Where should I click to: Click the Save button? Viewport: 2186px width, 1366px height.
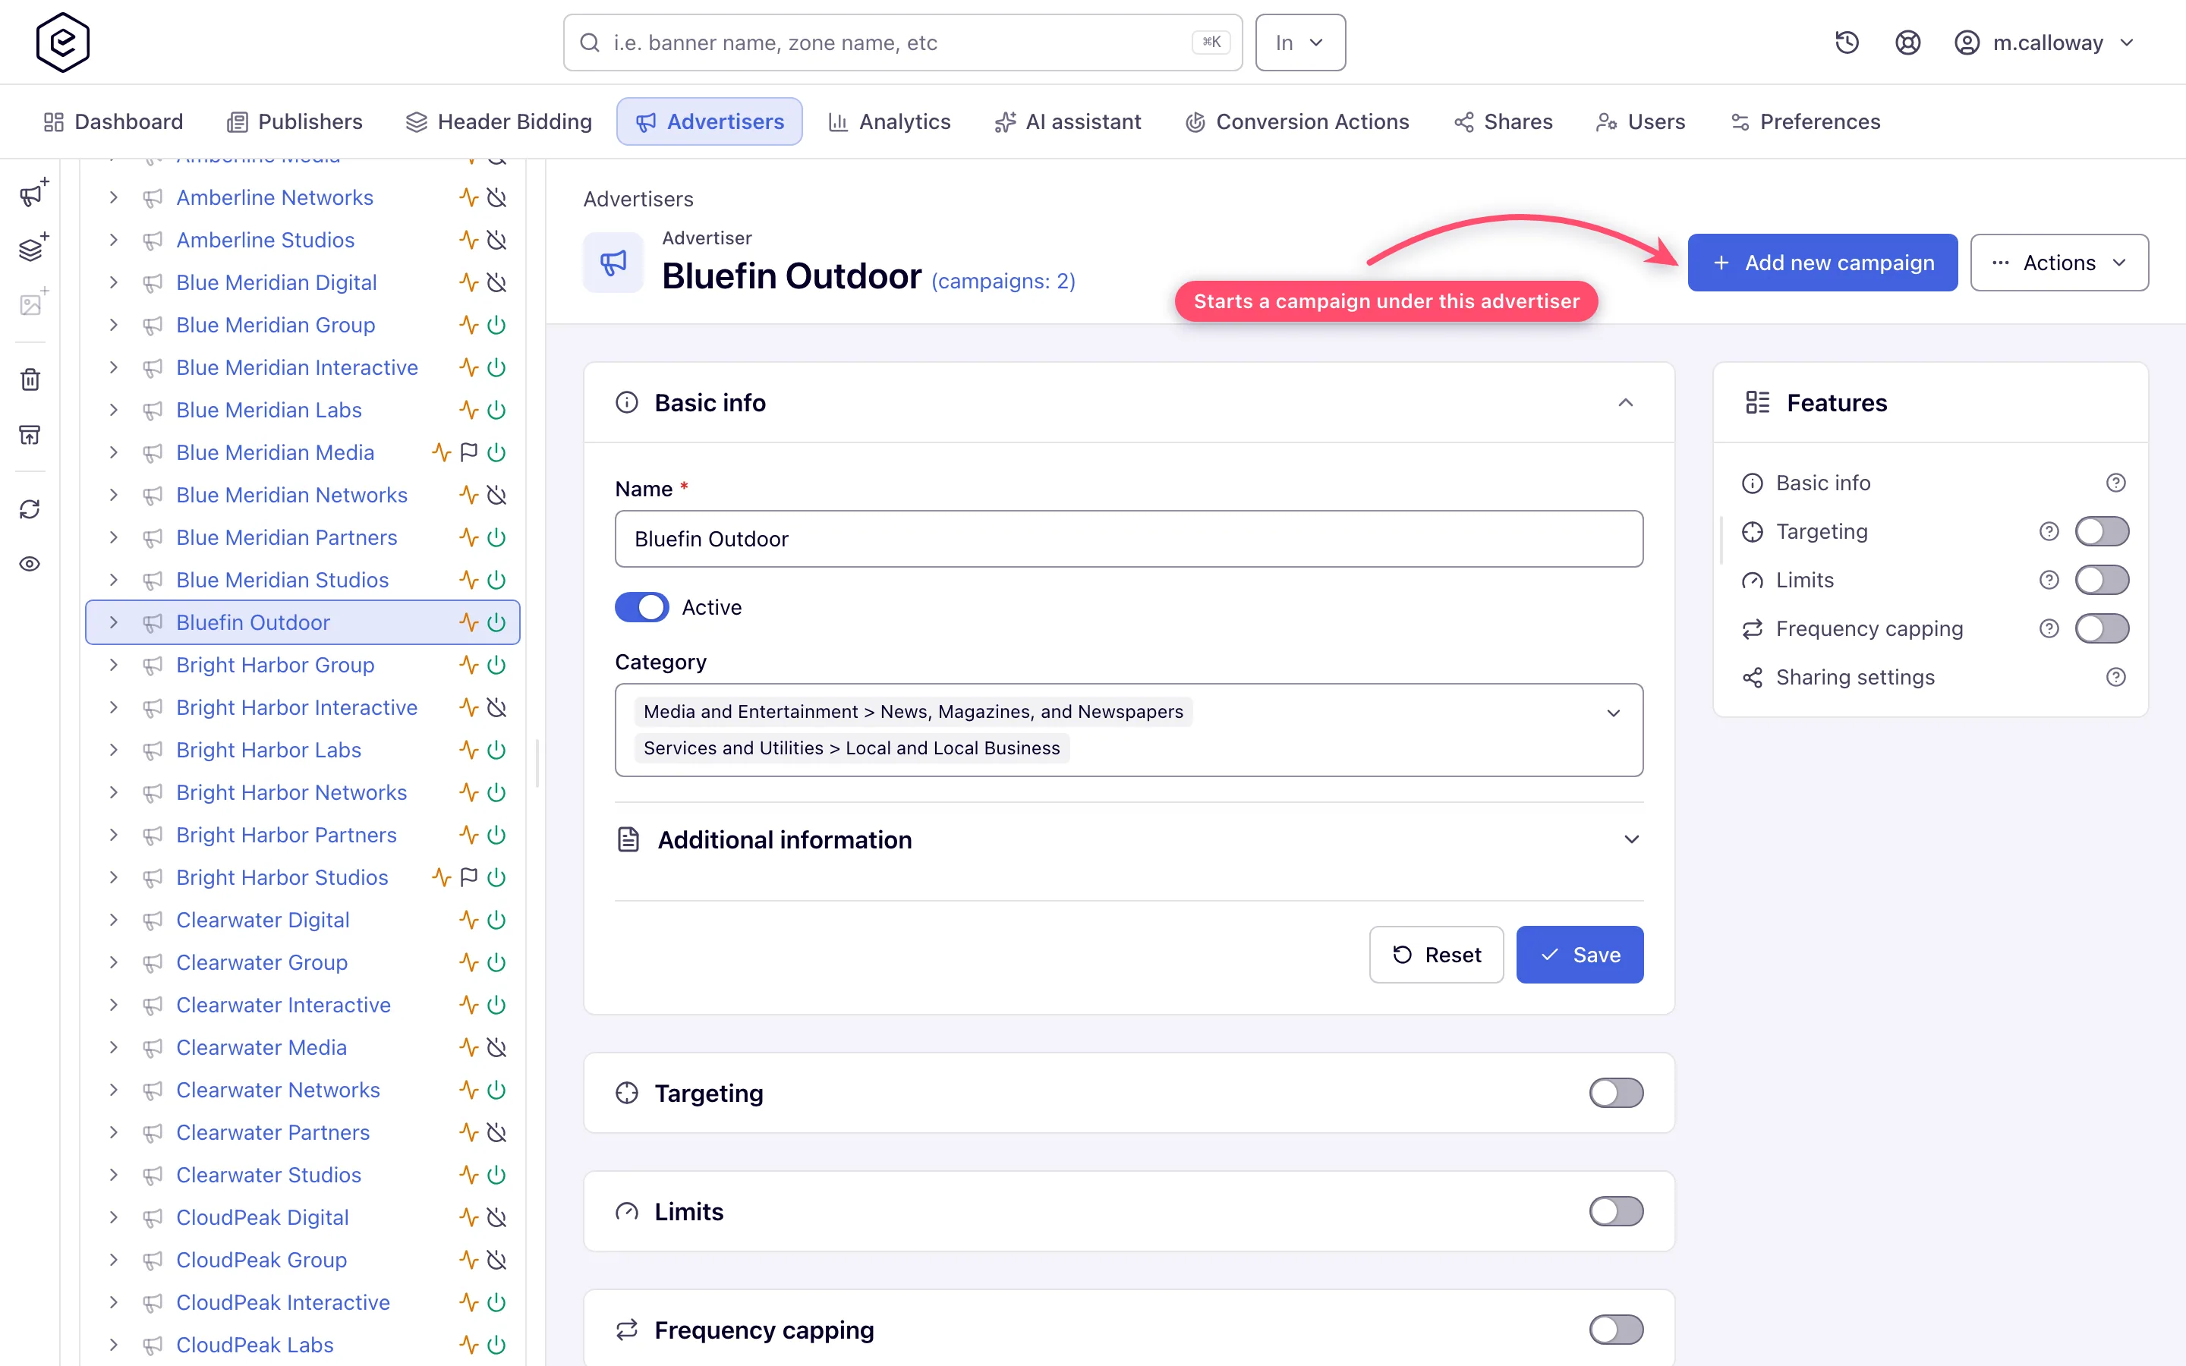point(1580,955)
